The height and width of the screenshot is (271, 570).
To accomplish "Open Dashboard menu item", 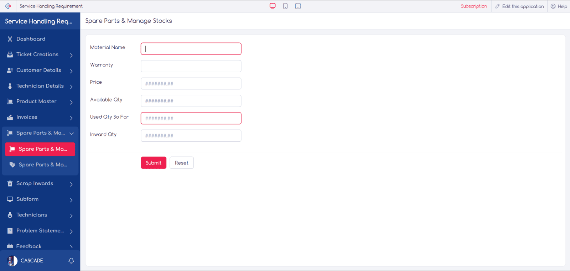I will click(x=40, y=39).
